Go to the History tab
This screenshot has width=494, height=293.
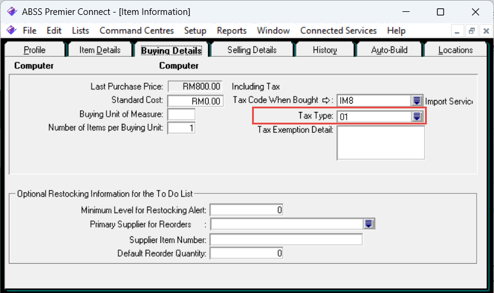click(x=325, y=50)
